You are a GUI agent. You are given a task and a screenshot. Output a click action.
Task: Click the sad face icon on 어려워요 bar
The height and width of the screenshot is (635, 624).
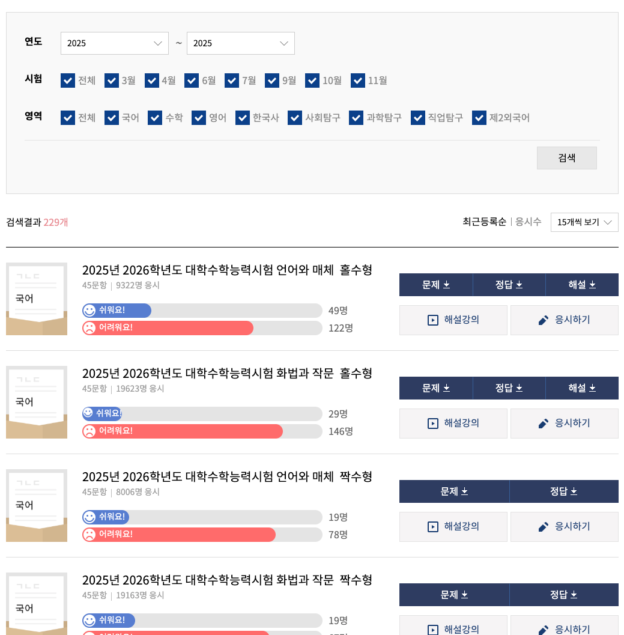(90, 327)
